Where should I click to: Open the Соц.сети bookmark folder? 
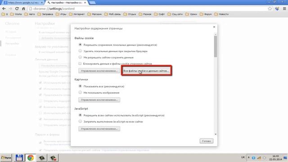[175, 14]
